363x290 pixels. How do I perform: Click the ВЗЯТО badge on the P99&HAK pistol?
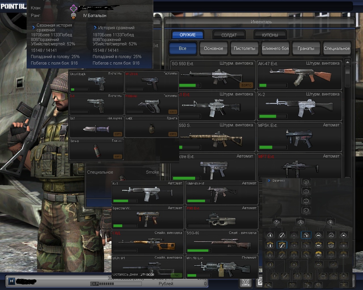[173, 112]
